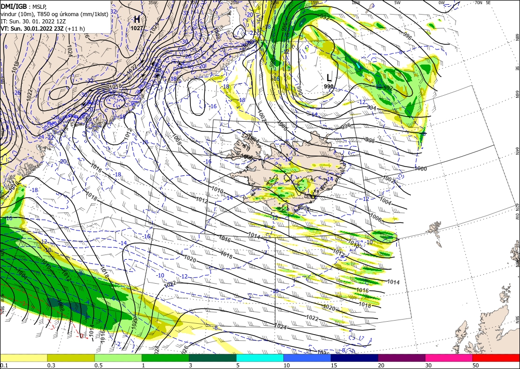
Task: Click the '5W' longitude label at top
Action: tap(398, 3)
